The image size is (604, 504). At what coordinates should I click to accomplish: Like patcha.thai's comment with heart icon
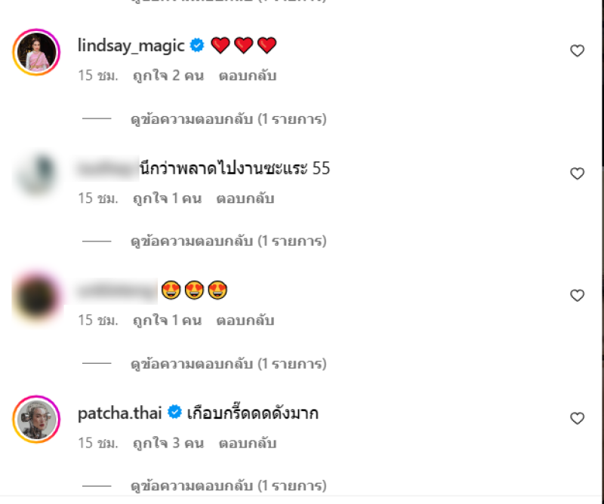coord(577,418)
